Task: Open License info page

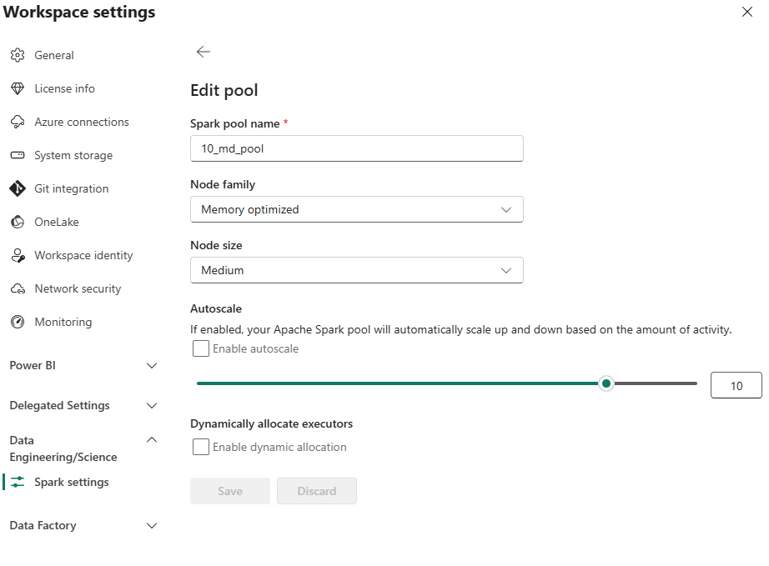Action: pos(64,88)
